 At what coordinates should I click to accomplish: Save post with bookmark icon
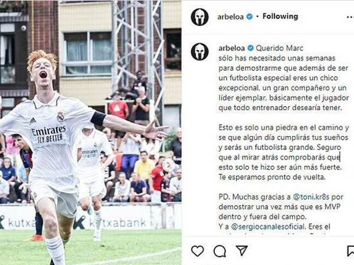[350, 251]
